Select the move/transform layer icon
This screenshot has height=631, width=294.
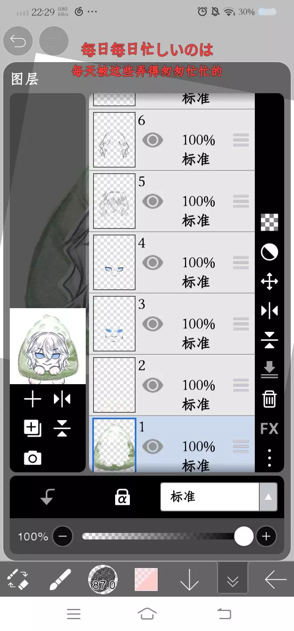(x=269, y=282)
